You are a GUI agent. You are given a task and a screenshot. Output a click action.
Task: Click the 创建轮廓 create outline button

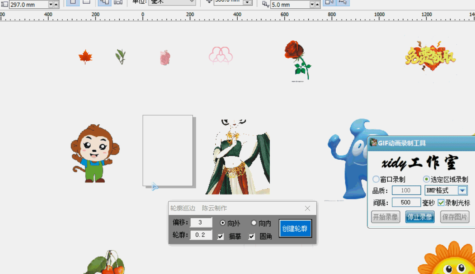click(295, 229)
